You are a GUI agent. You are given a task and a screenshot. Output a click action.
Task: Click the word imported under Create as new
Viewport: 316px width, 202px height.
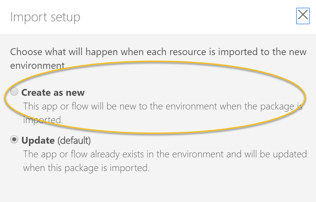[x=43, y=120]
